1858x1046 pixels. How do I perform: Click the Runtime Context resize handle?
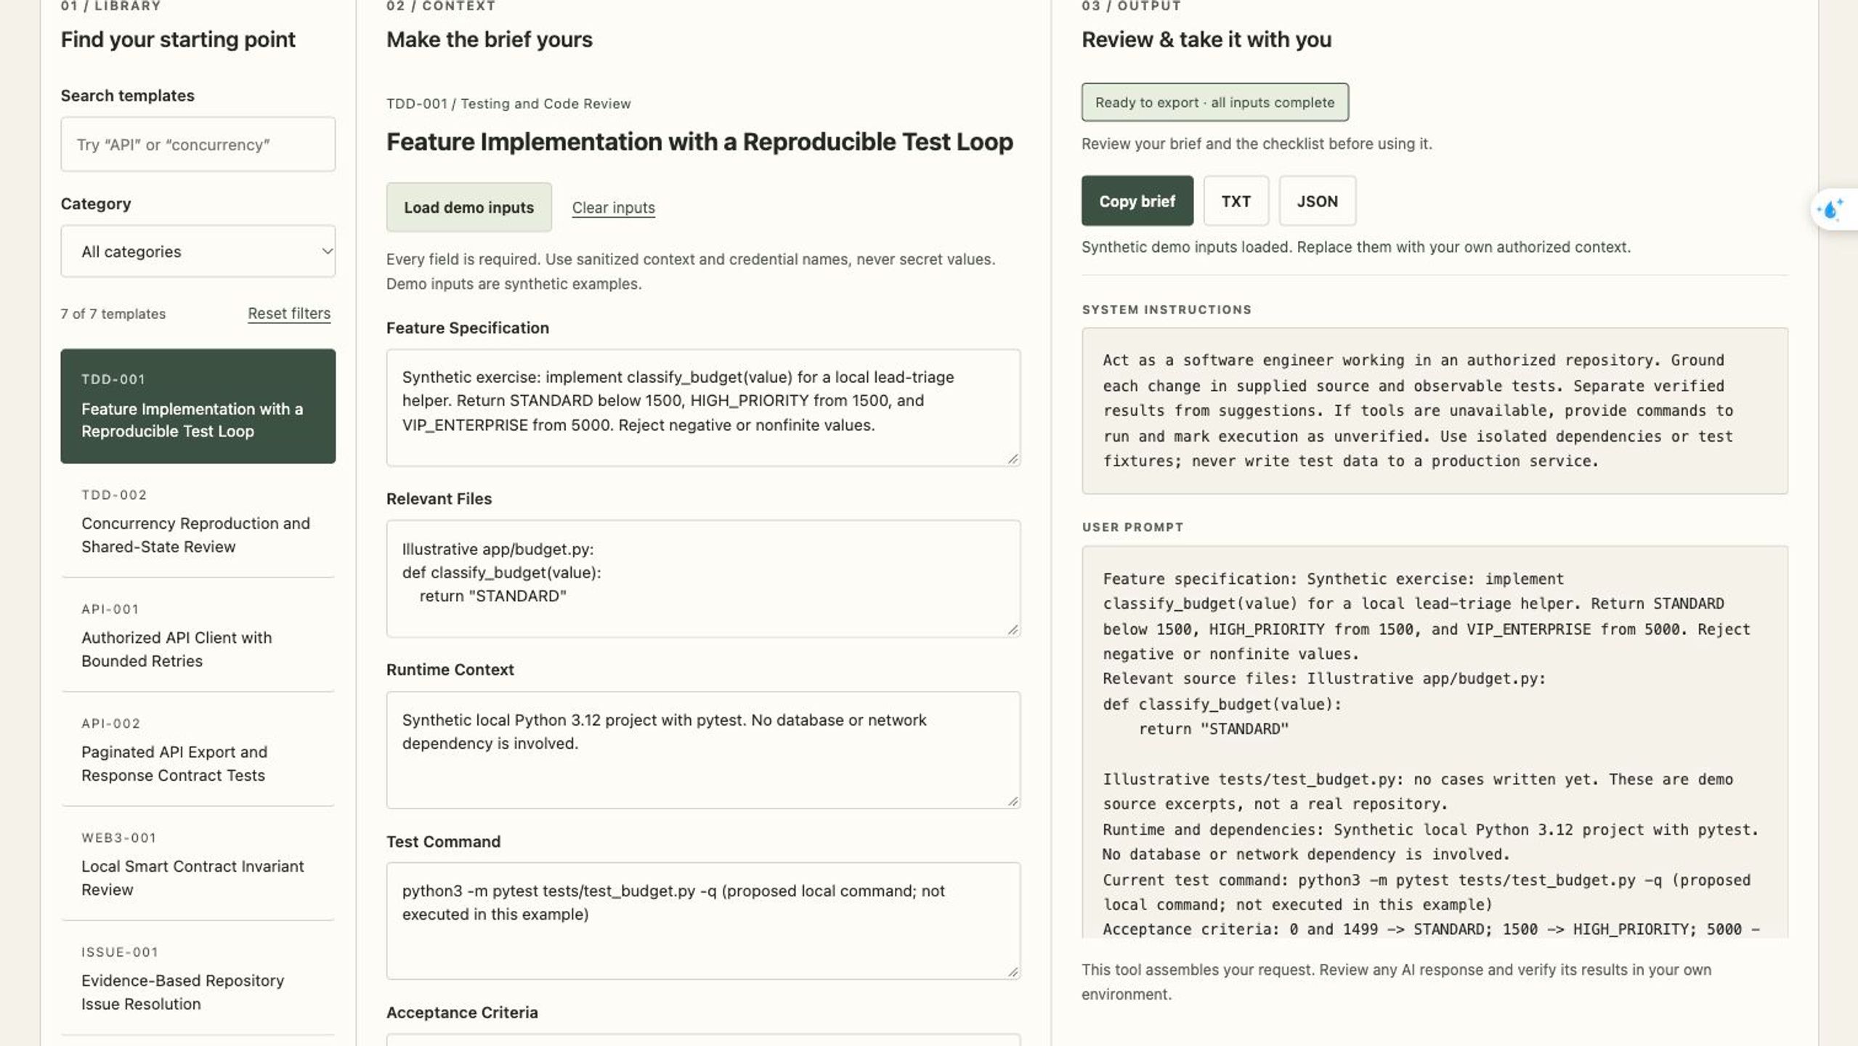pos(1013,800)
